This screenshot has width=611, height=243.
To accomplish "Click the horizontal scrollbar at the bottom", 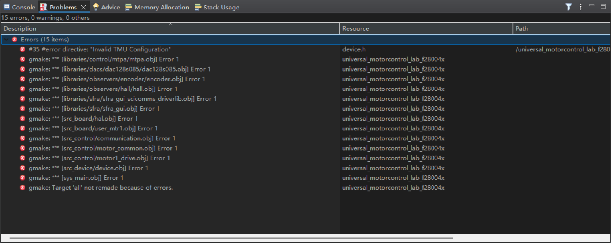I will click(230, 238).
